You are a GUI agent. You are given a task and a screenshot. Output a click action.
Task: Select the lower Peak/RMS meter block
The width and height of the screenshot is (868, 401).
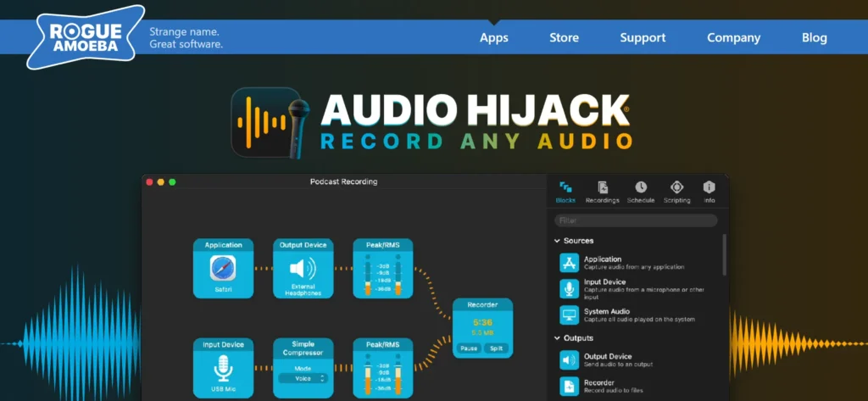pos(383,368)
